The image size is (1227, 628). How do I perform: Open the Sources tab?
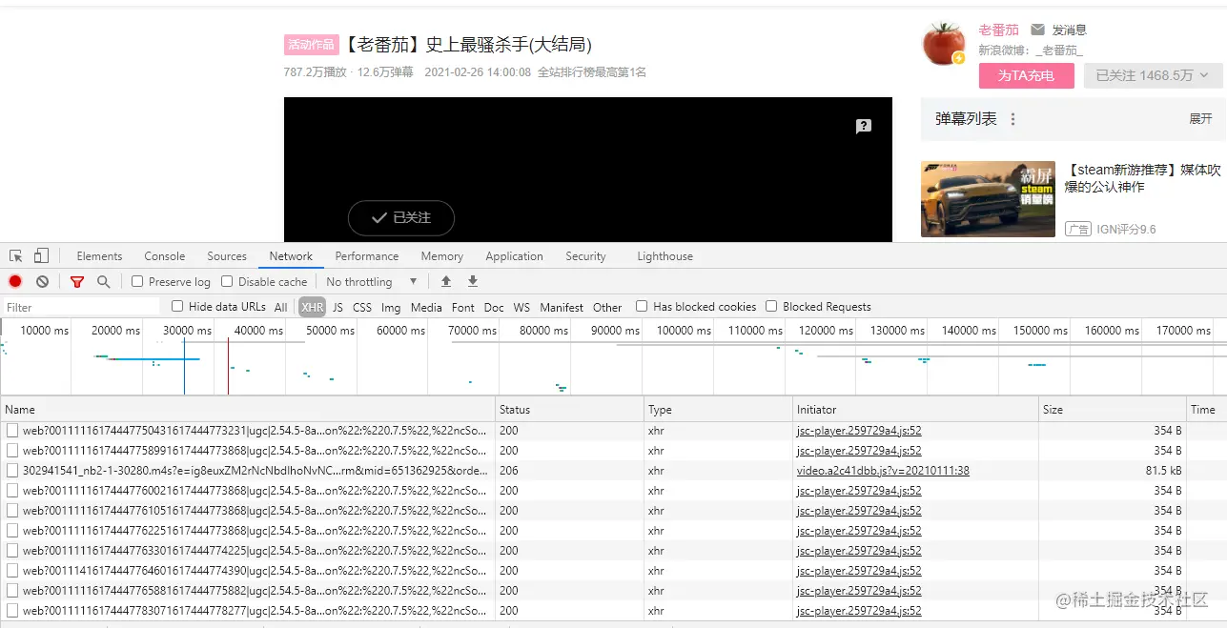click(227, 256)
